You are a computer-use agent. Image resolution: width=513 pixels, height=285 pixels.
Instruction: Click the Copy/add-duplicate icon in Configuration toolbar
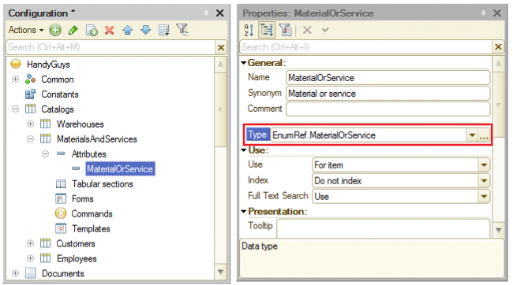pos(92,30)
